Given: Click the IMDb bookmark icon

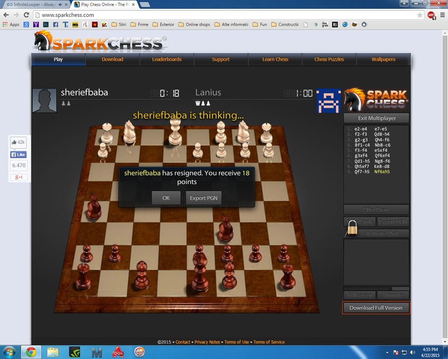Looking at the screenshot, I should click(75, 25).
